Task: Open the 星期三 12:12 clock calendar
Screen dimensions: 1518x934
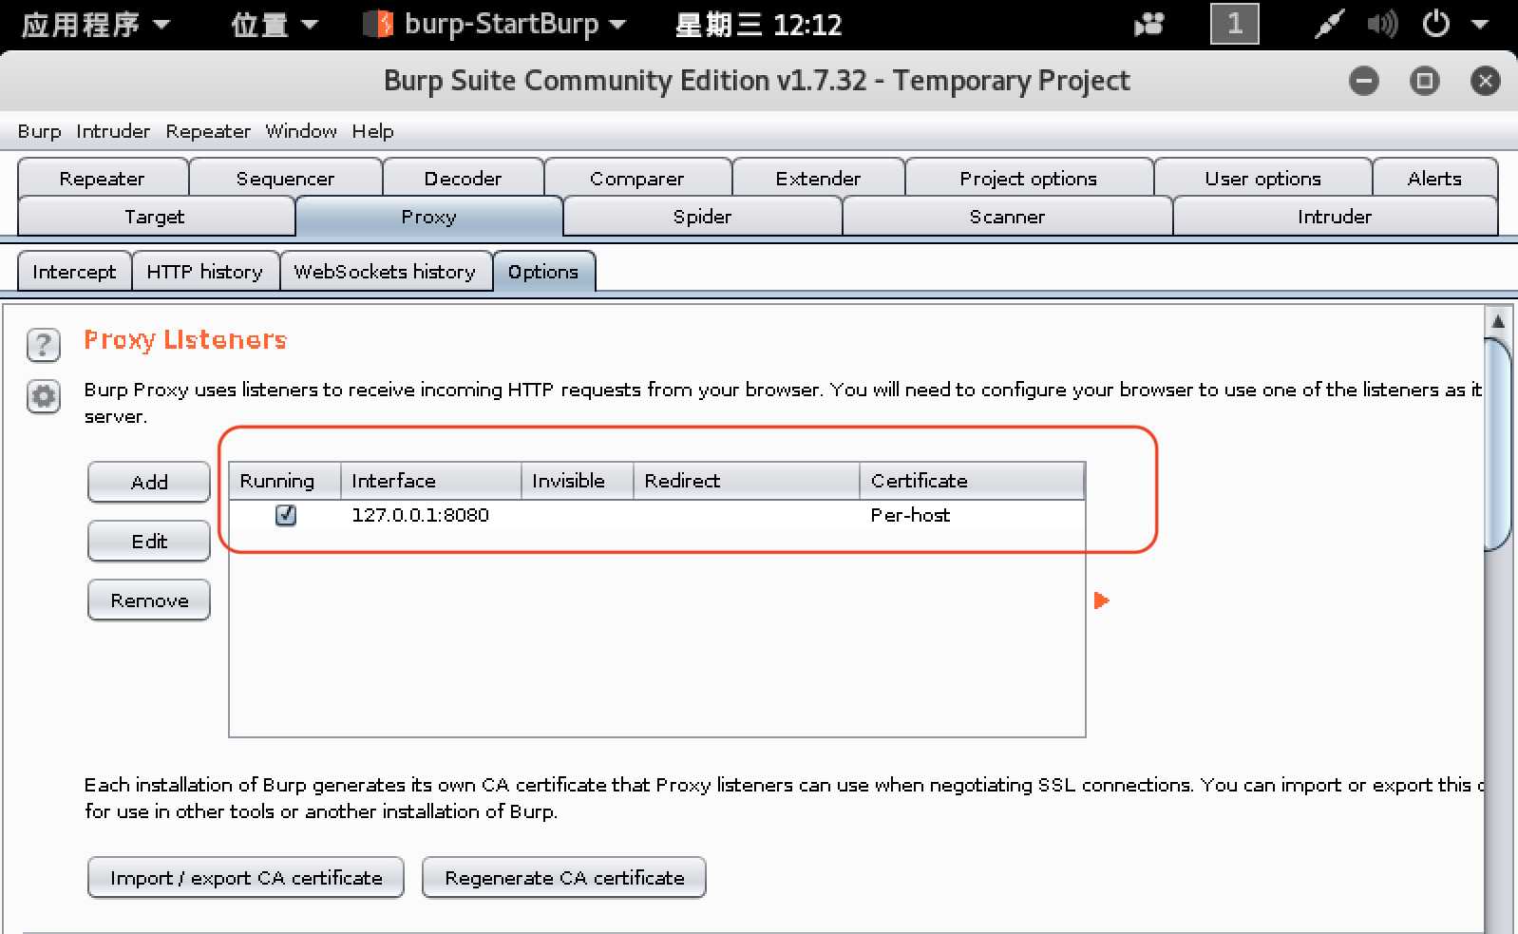Action: click(x=759, y=25)
